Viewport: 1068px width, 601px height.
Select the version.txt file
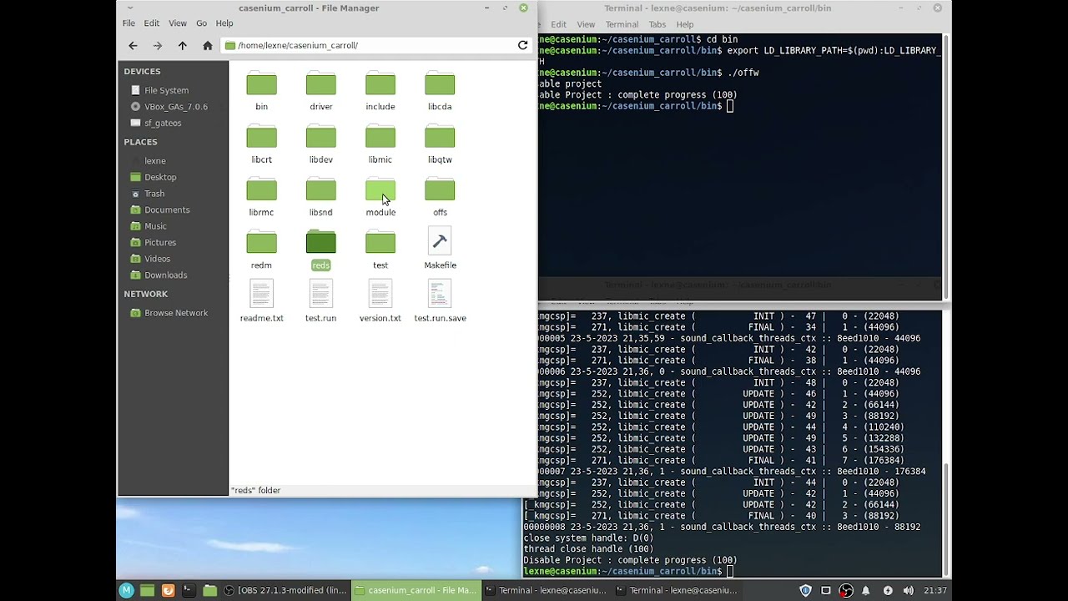(380, 301)
